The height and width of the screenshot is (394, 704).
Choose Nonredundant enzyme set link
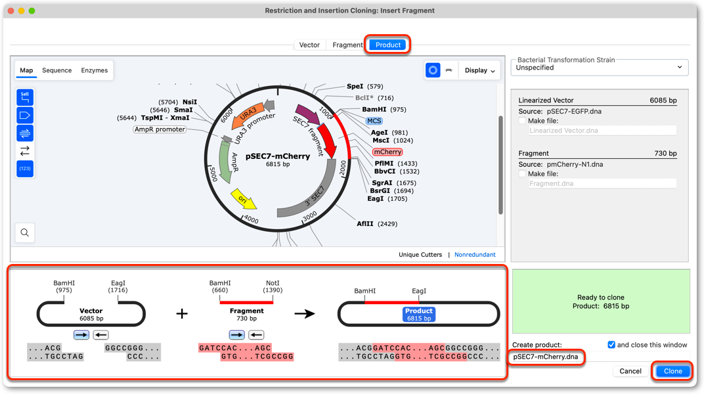click(475, 254)
